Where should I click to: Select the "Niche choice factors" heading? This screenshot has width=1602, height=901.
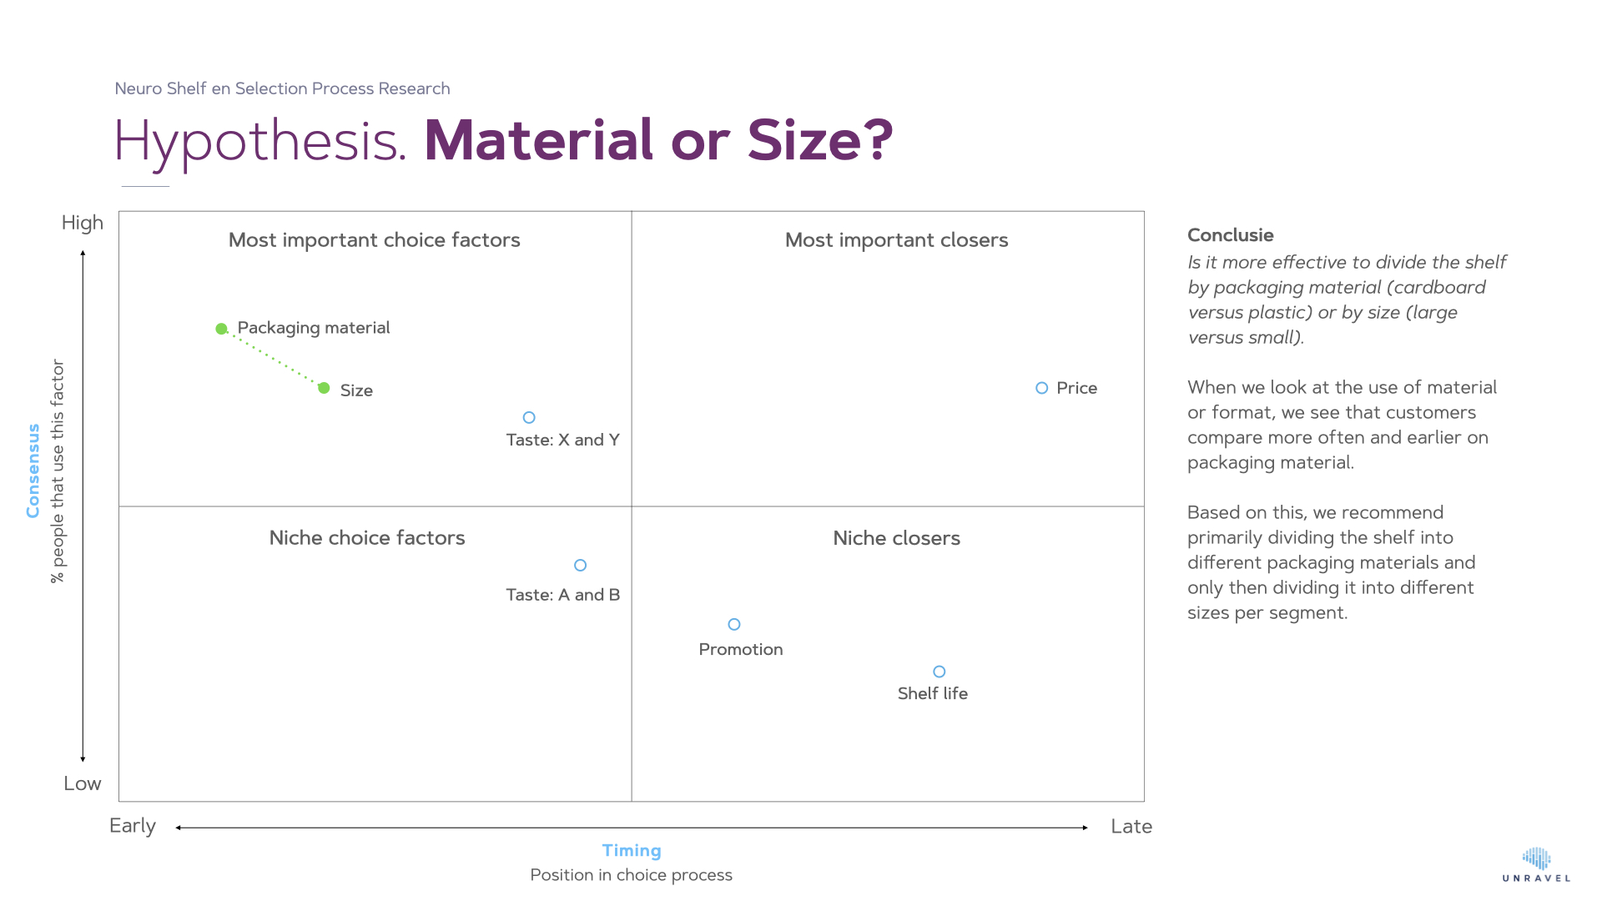(x=367, y=538)
